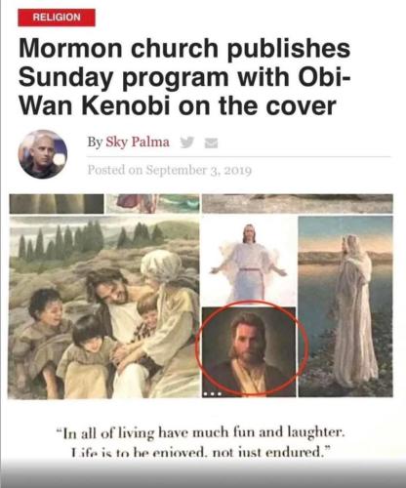Image resolution: width=406 pixels, height=488 pixels.
Task: Click the top-left cropped image strip
Action: [57, 204]
